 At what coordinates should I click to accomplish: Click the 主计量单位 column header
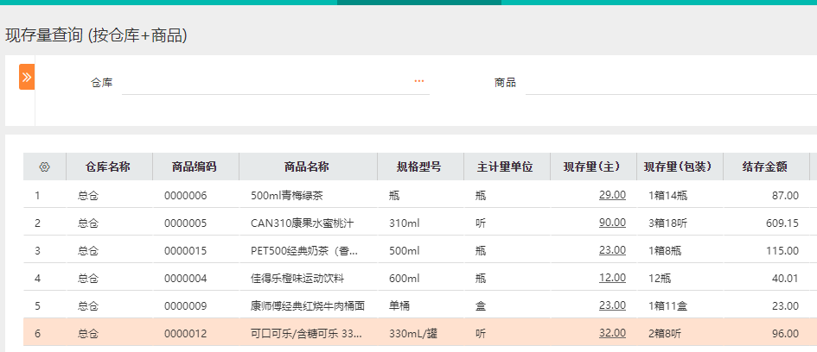[506, 167]
